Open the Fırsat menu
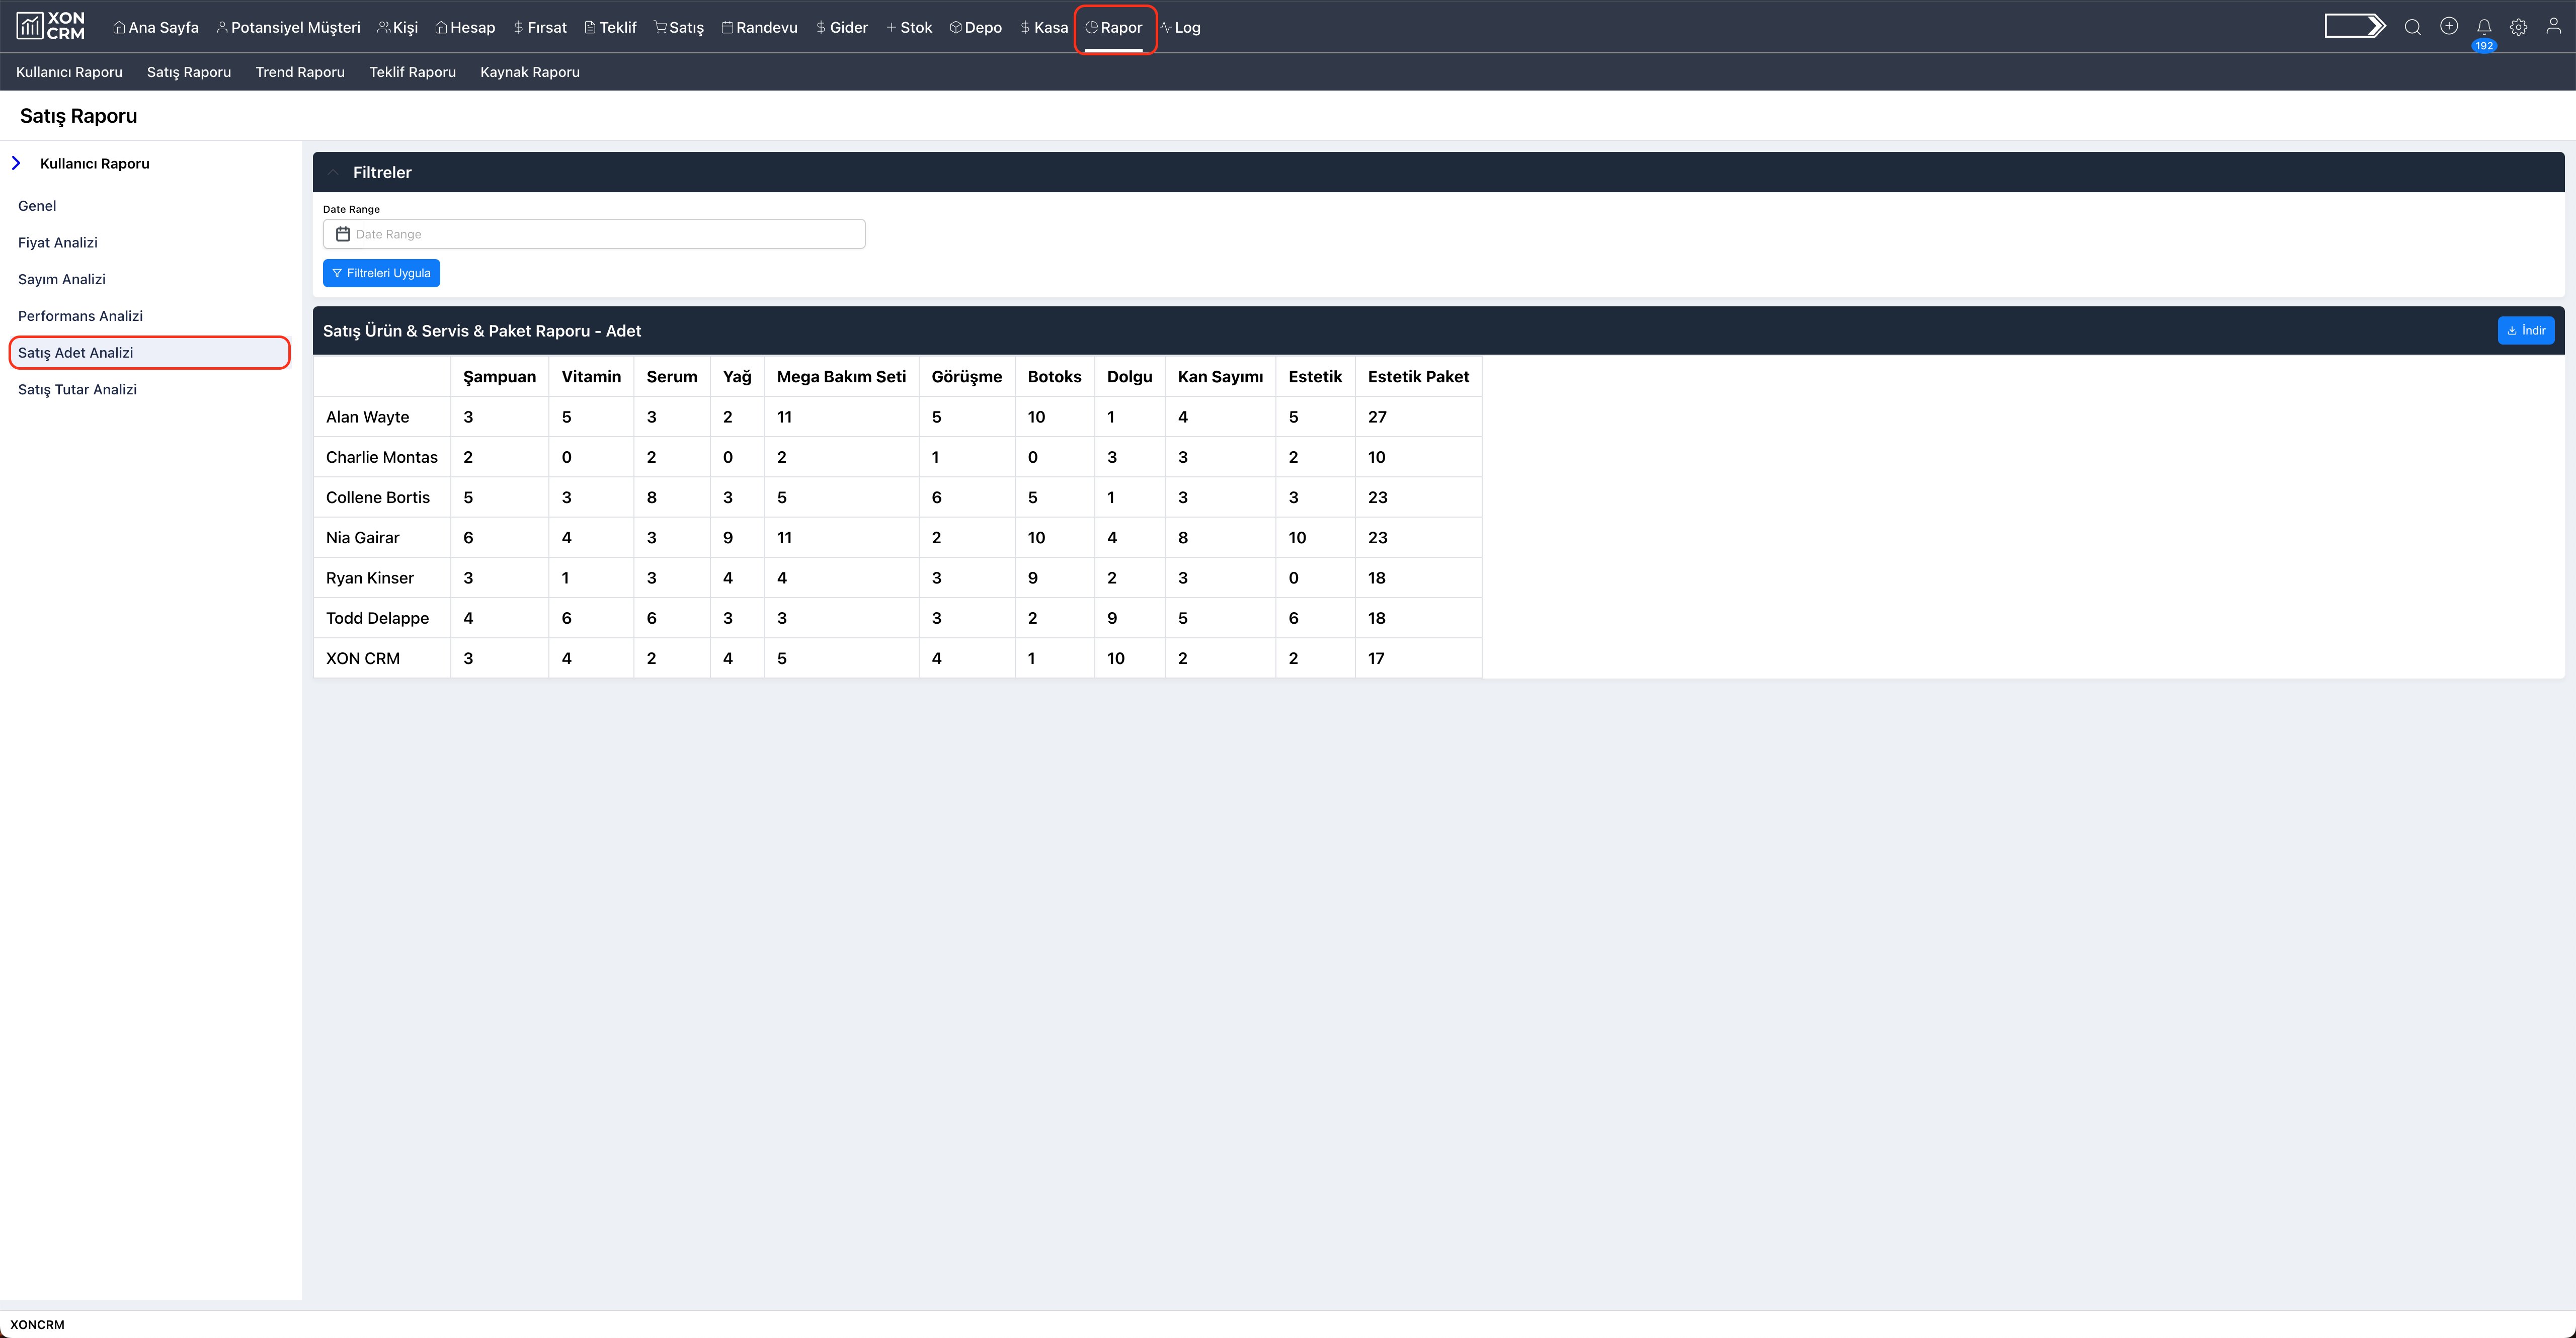2576x1338 pixels. click(x=540, y=27)
